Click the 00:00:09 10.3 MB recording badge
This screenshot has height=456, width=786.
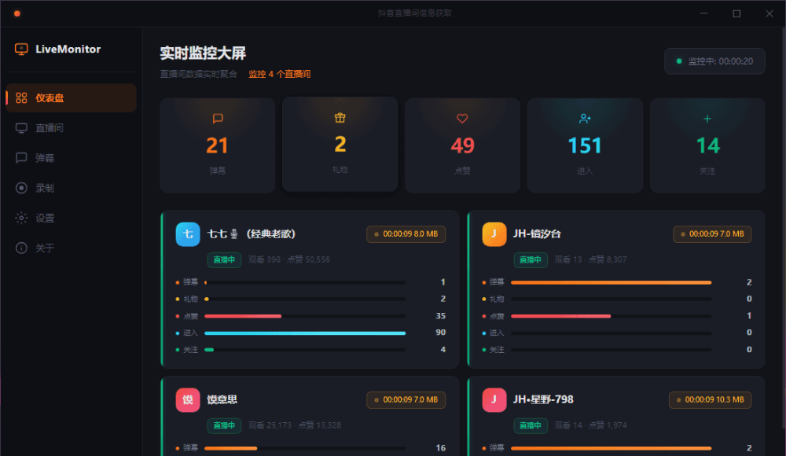(x=711, y=400)
